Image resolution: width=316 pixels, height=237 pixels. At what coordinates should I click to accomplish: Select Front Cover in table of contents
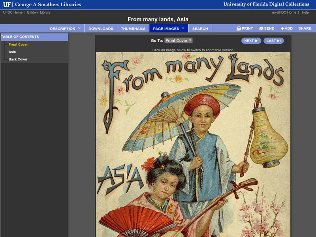[18, 45]
